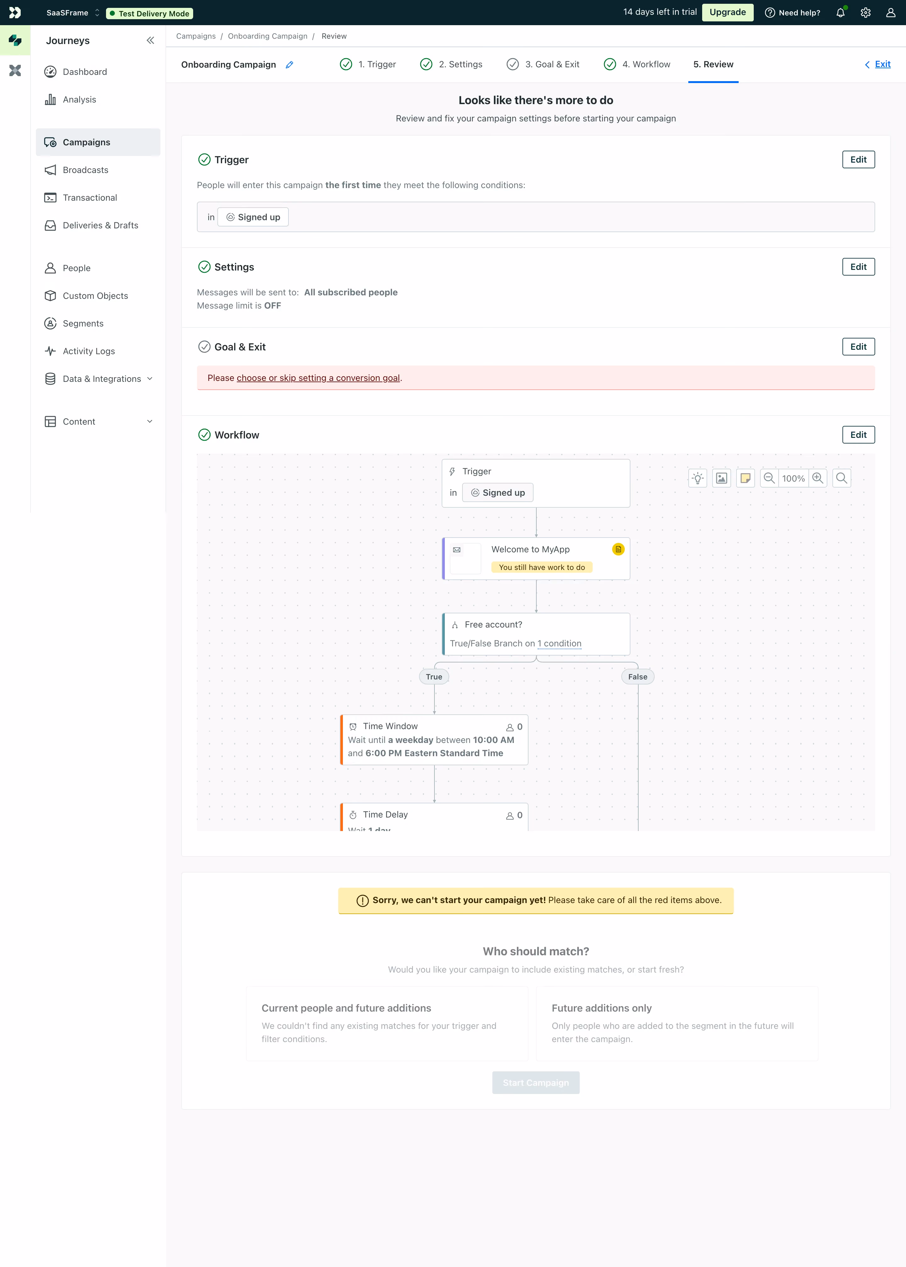Viewport: 906px width, 1267px height.
Task: Click the pencil icon beside Onboarding Campaign
Action: [289, 65]
